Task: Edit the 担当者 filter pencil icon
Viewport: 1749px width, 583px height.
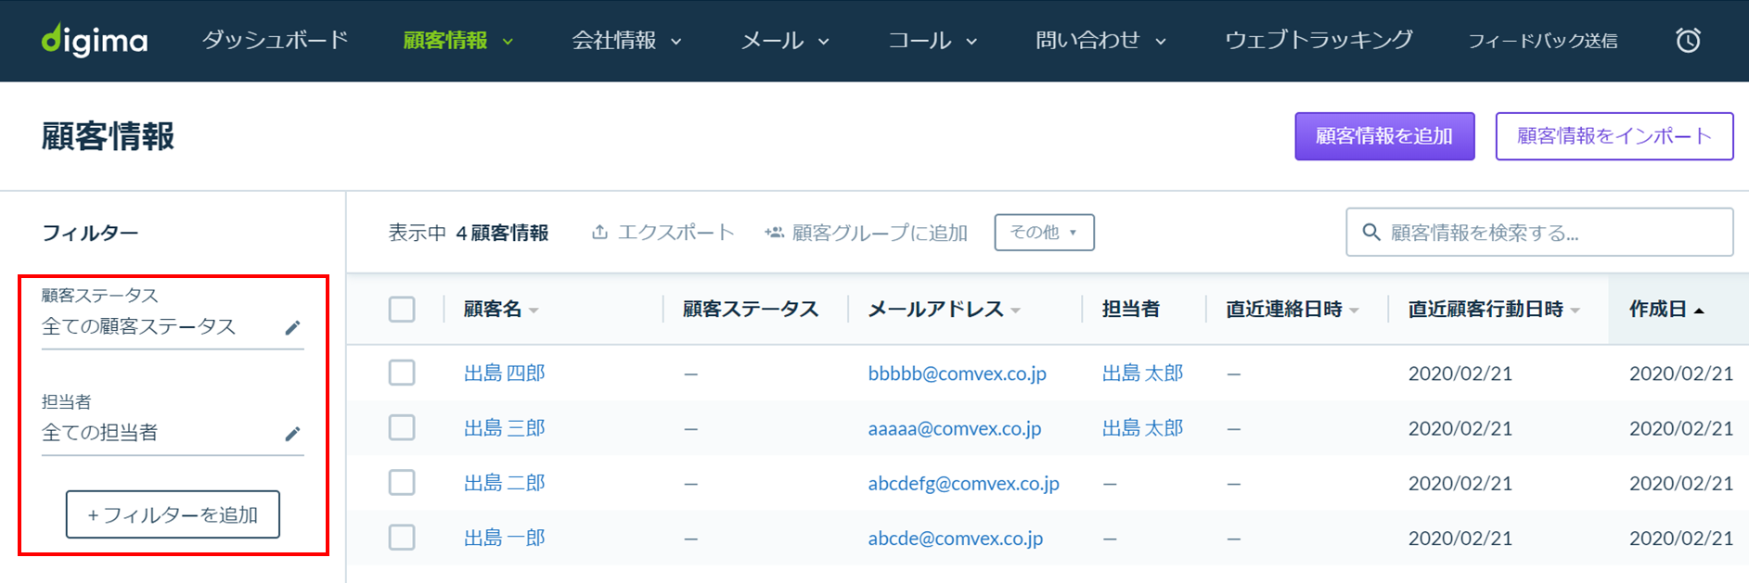Action: point(292,433)
